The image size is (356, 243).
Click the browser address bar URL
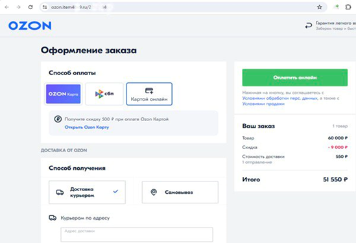pos(78,7)
